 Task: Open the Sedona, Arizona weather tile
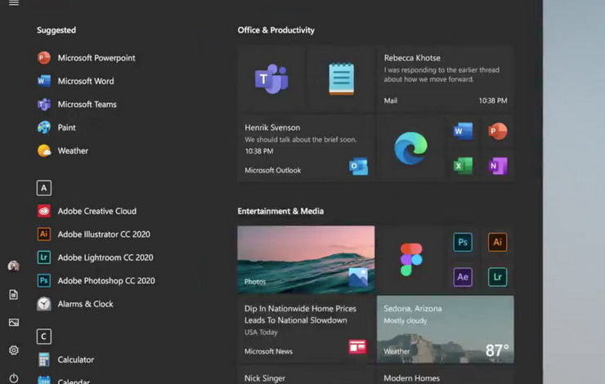(446, 329)
